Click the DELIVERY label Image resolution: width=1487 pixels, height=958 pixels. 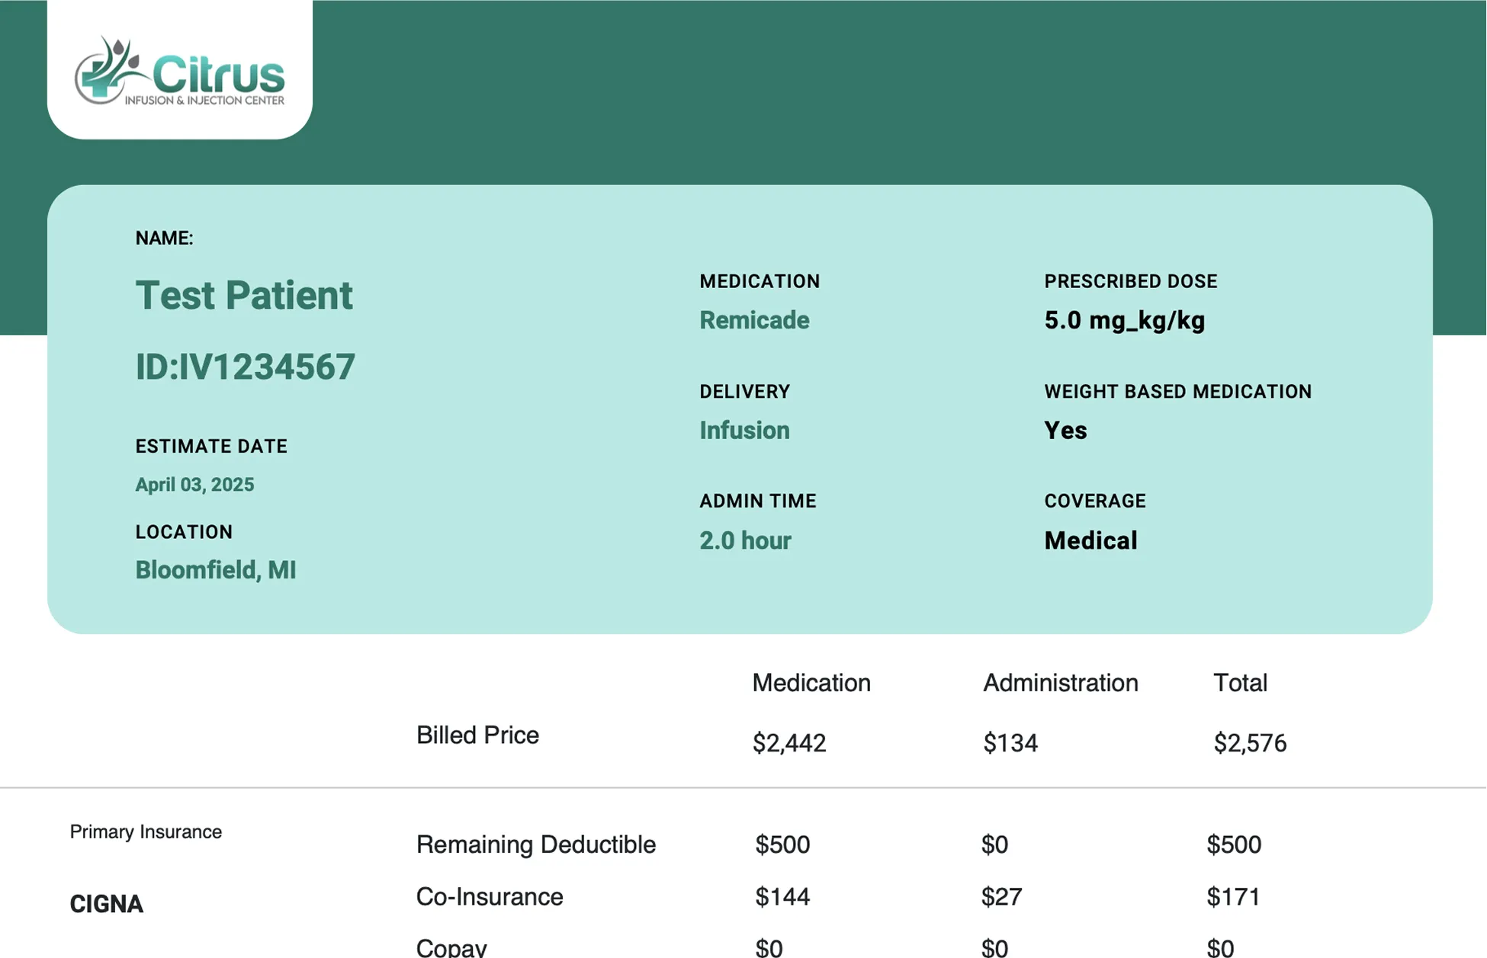pyautogui.click(x=744, y=392)
